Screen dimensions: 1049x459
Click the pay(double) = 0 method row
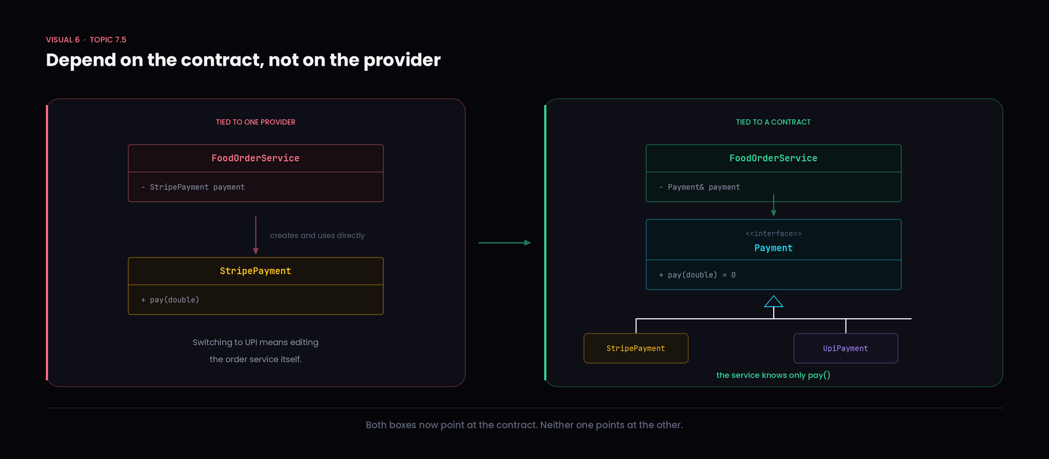[x=774, y=275]
